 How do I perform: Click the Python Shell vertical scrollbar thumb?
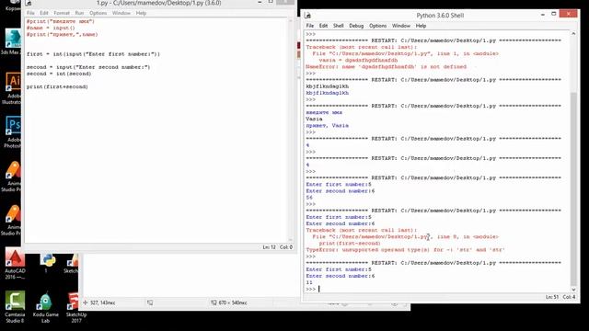coord(573,188)
